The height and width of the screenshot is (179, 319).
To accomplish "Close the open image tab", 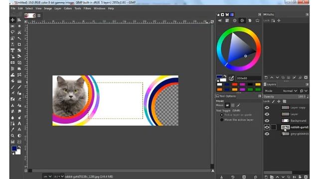I will [39, 15].
